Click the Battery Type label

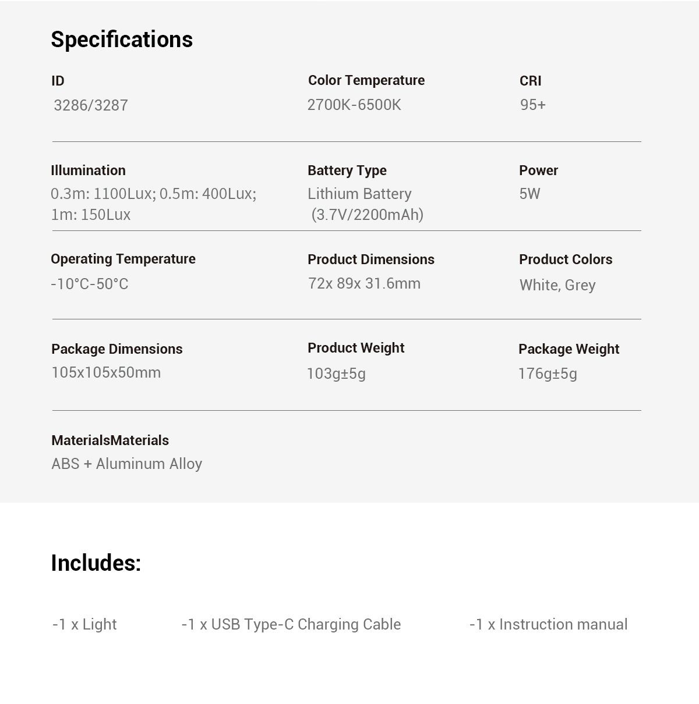(x=347, y=170)
